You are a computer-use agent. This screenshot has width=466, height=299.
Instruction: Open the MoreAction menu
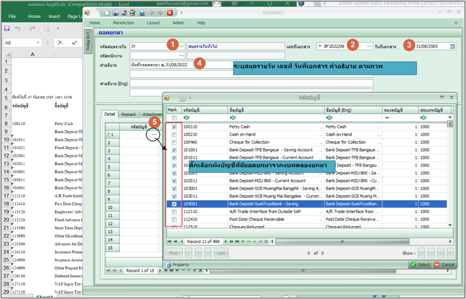[123, 23]
